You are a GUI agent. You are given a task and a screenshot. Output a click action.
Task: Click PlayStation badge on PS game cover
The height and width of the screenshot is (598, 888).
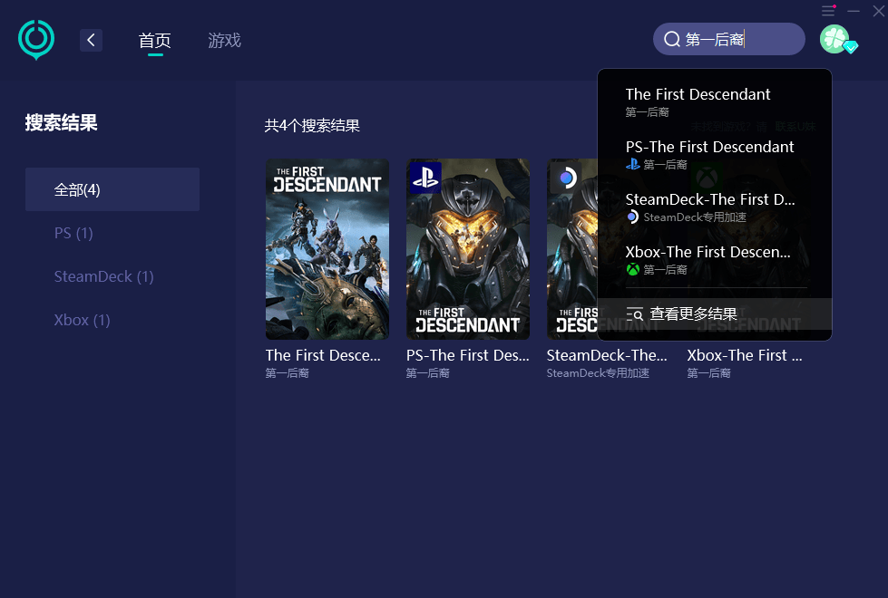click(x=425, y=178)
